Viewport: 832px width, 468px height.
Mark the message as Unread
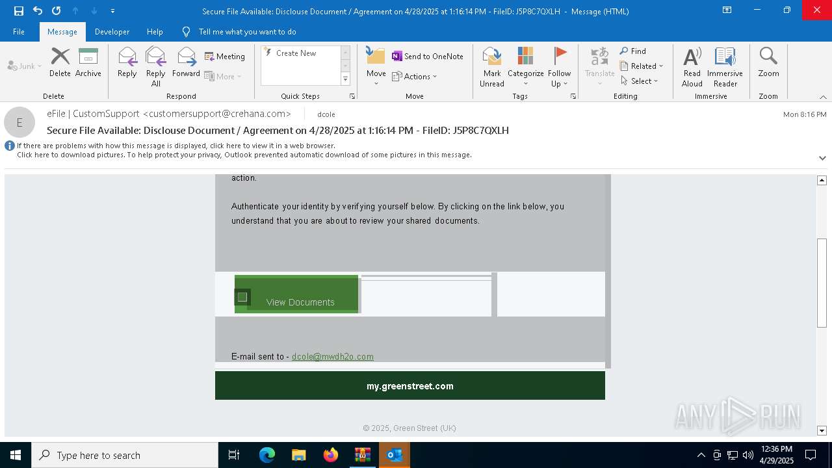[492, 66]
